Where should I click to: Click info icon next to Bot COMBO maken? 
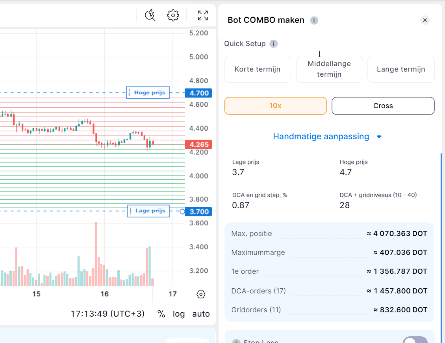[x=314, y=20]
